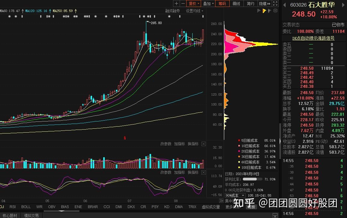The width and height of the screenshot is (347, 218).
Task: Click 改参数 on the KDJ panel
Action: pyautogui.click(x=166, y=173)
